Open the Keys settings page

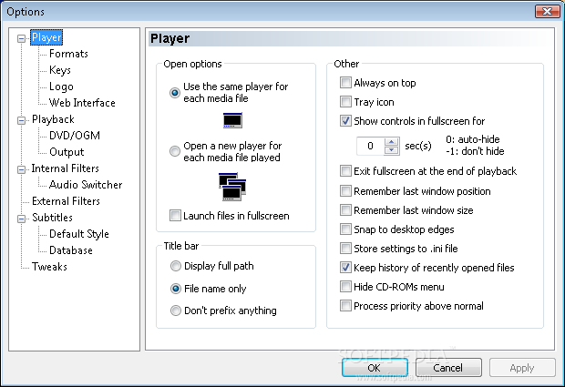60,70
